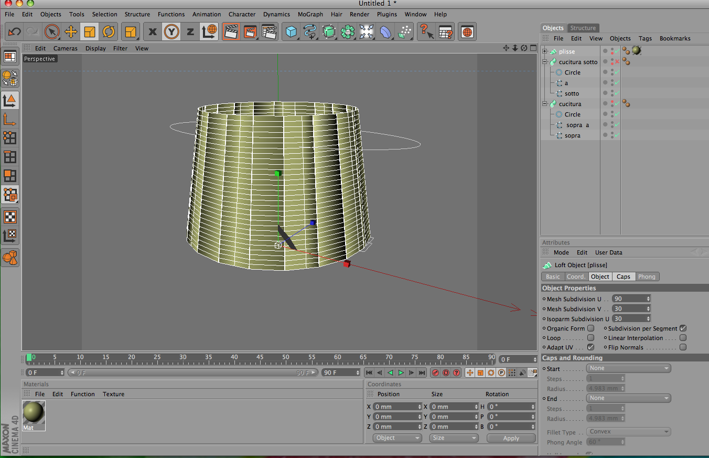The width and height of the screenshot is (709, 458).
Task: Select the Mat material thumbnail
Action: pos(34,413)
